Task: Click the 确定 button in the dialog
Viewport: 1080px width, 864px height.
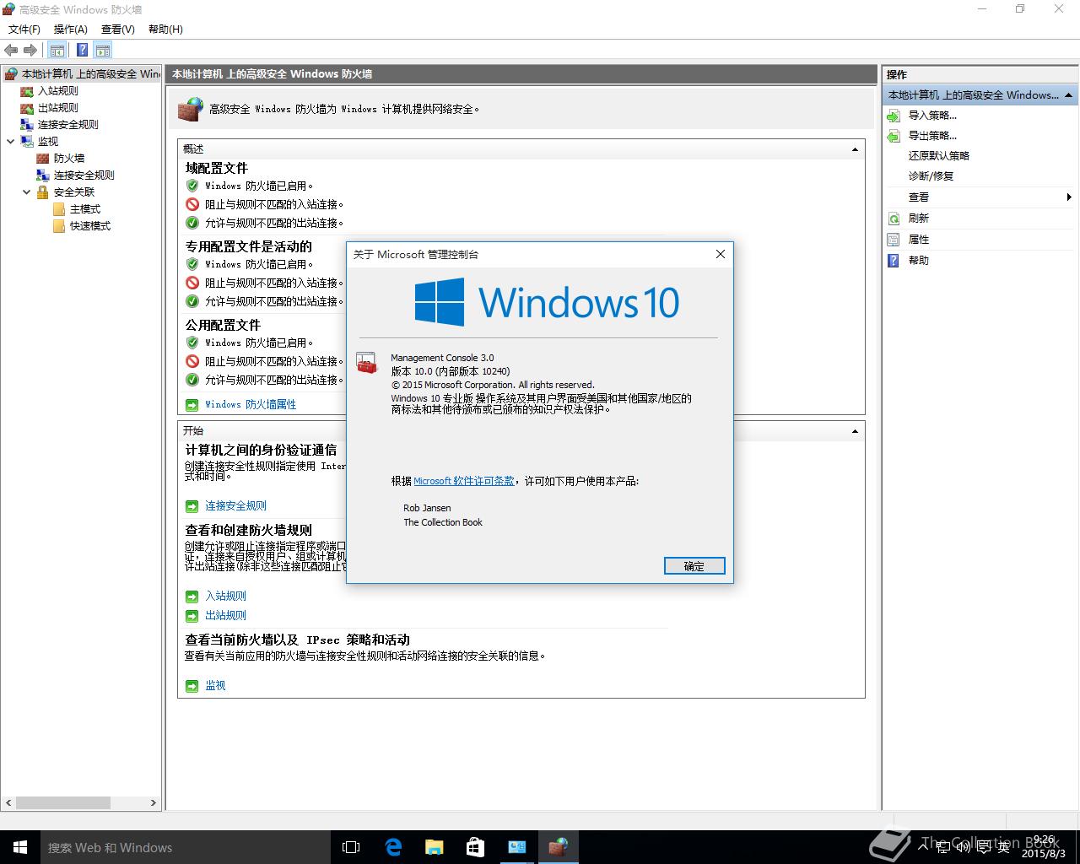Action: click(694, 566)
